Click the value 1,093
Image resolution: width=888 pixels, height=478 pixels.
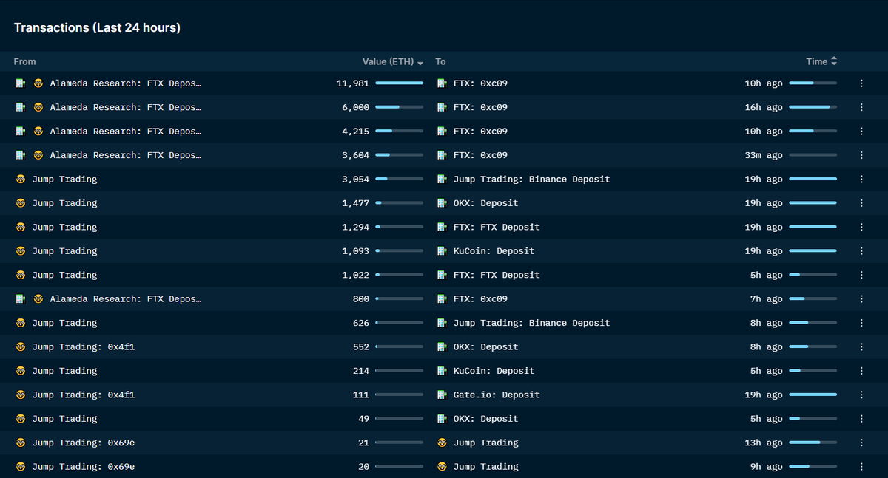pos(355,251)
